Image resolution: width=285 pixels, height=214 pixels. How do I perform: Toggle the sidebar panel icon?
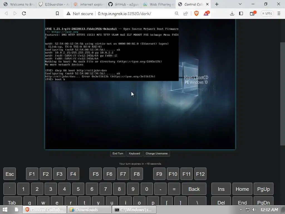click(241, 13)
